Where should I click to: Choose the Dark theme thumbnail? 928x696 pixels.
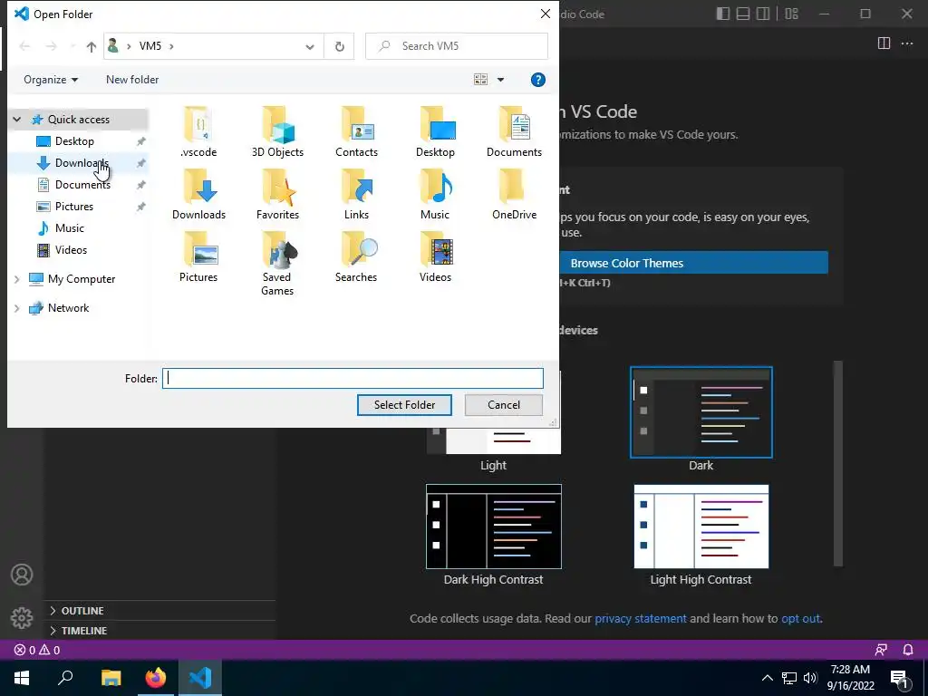click(x=701, y=412)
